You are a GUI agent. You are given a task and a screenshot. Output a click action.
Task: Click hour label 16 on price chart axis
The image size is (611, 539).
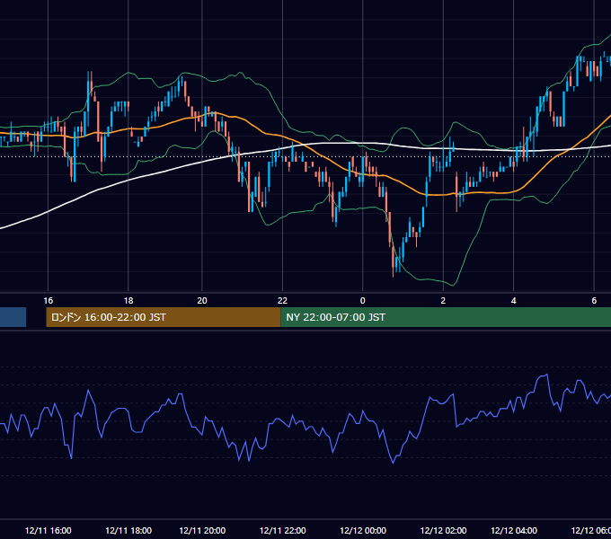coord(48,301)
